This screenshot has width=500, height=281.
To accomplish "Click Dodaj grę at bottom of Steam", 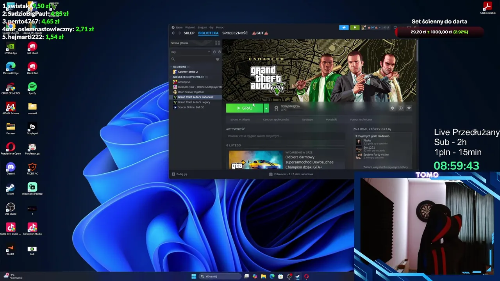I will click(x=180, y=174).
